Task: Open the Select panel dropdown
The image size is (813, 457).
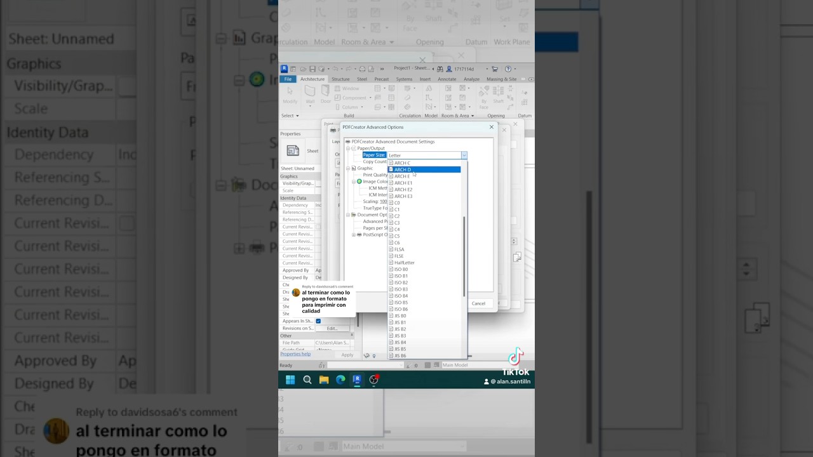Action: (x=290, y=116)
